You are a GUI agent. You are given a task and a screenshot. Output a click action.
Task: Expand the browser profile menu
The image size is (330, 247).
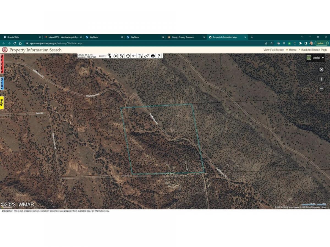(x=311, y=43)
